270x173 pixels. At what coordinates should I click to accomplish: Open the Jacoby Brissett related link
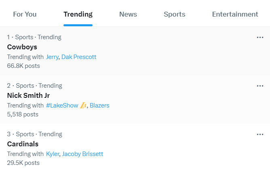[82, 154]
